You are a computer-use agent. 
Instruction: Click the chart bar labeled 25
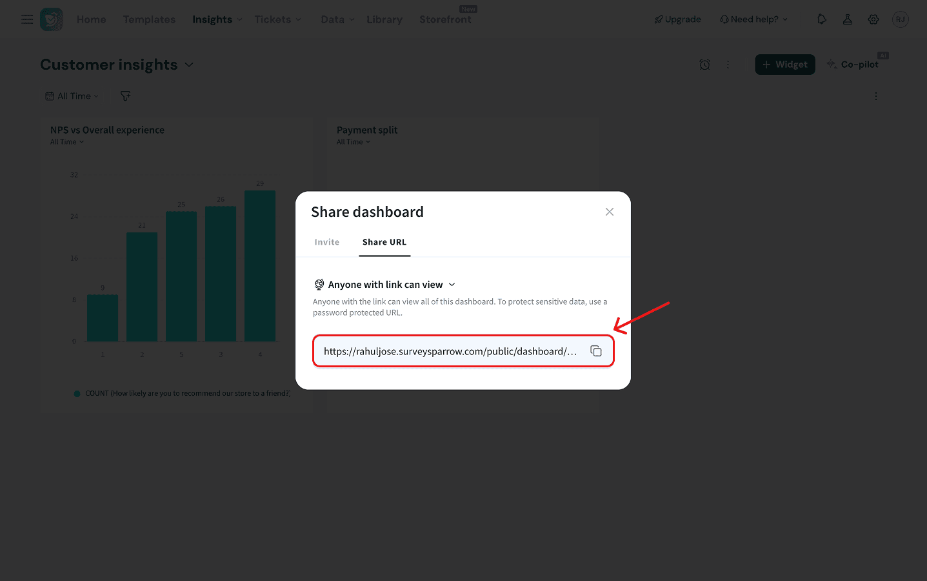click(181, 276)
